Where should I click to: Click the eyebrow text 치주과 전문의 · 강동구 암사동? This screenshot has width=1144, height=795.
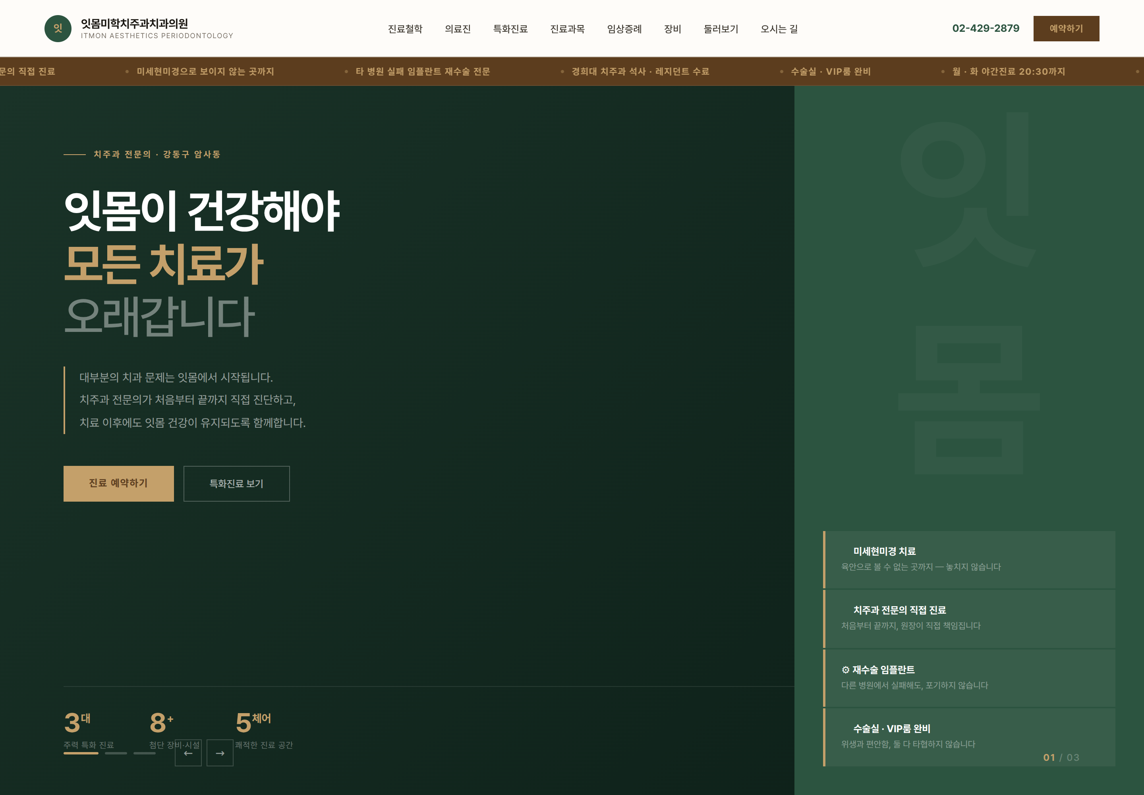click(x=157, y=154)
